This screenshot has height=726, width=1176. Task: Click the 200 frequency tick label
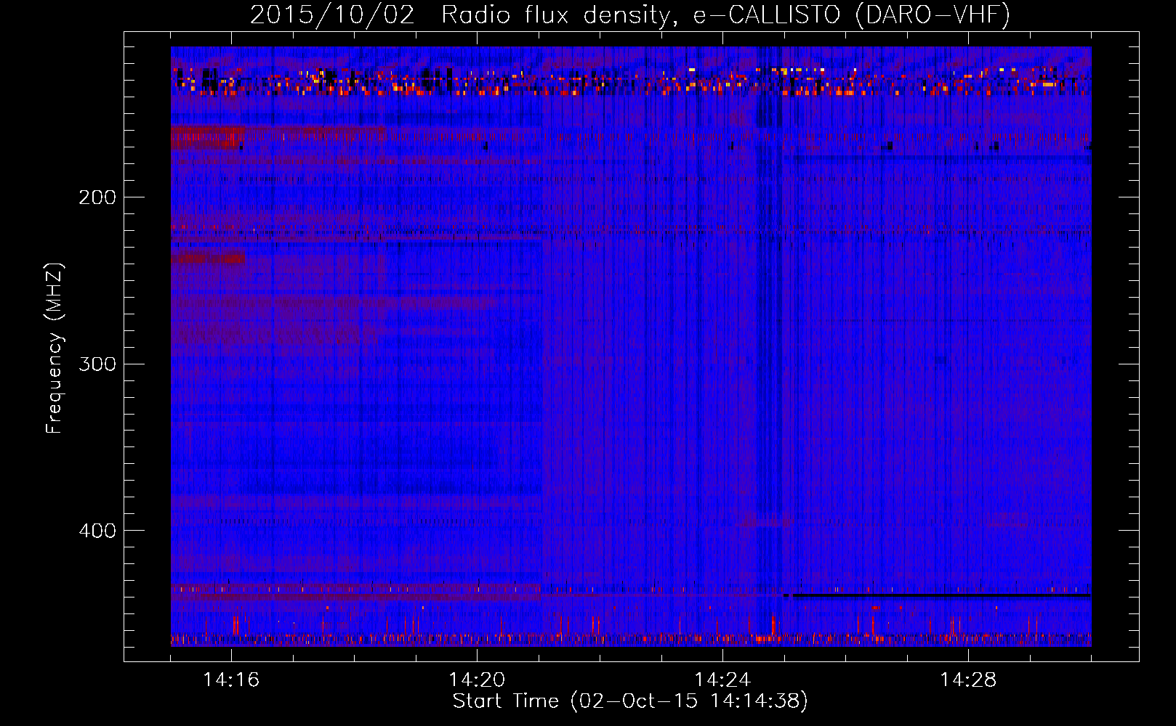click(x=97, y=197)
